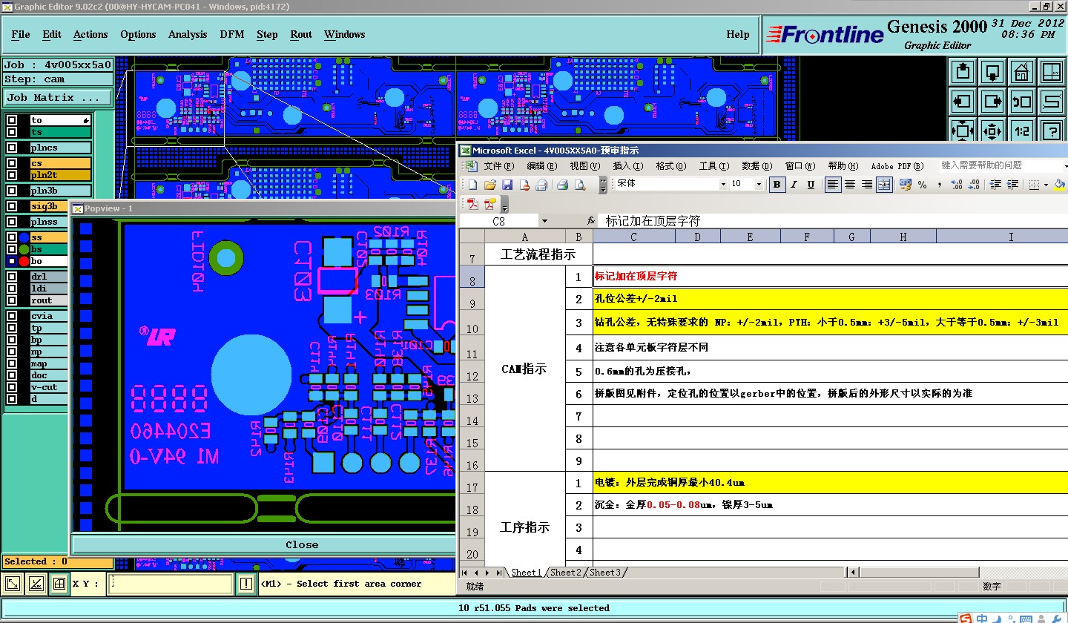This screenshot has height=623, width=1068.
Task: Click Excel column C header
Action: 634,237
